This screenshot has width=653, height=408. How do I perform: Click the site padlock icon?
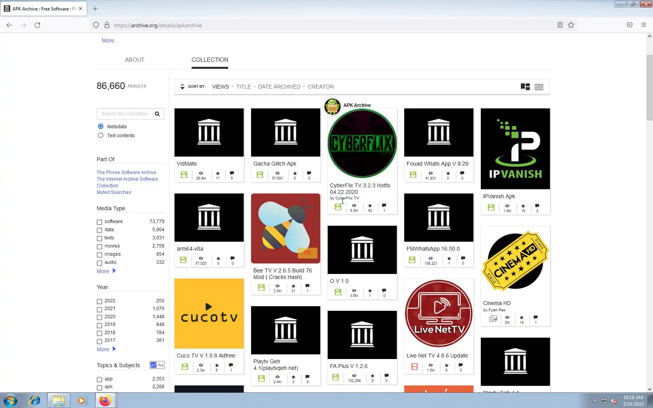[x=107, y=25]
